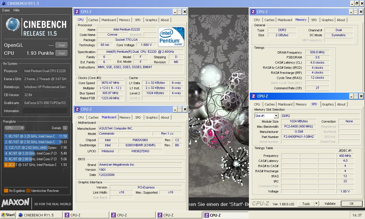Select ranking row 4C/8T @ 2.80 GHz
The height and width of the screenshot is (219, 365).
[36, 159]
